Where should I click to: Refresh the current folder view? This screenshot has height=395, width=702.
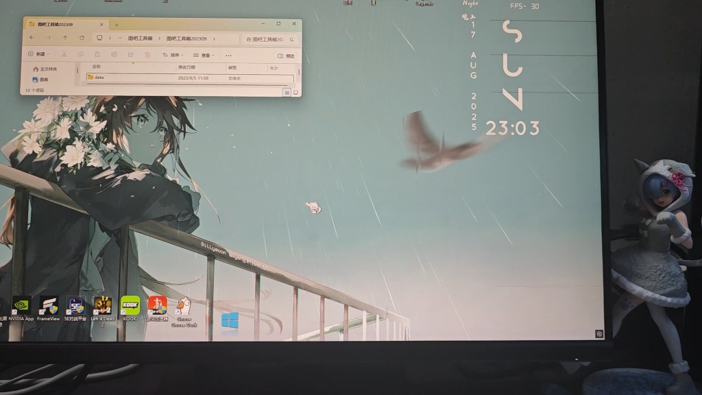pyautogui.click(x=82, y=38)
